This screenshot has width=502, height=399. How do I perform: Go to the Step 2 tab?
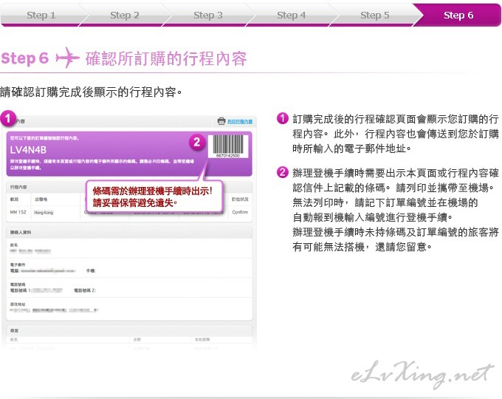(125, 15)
